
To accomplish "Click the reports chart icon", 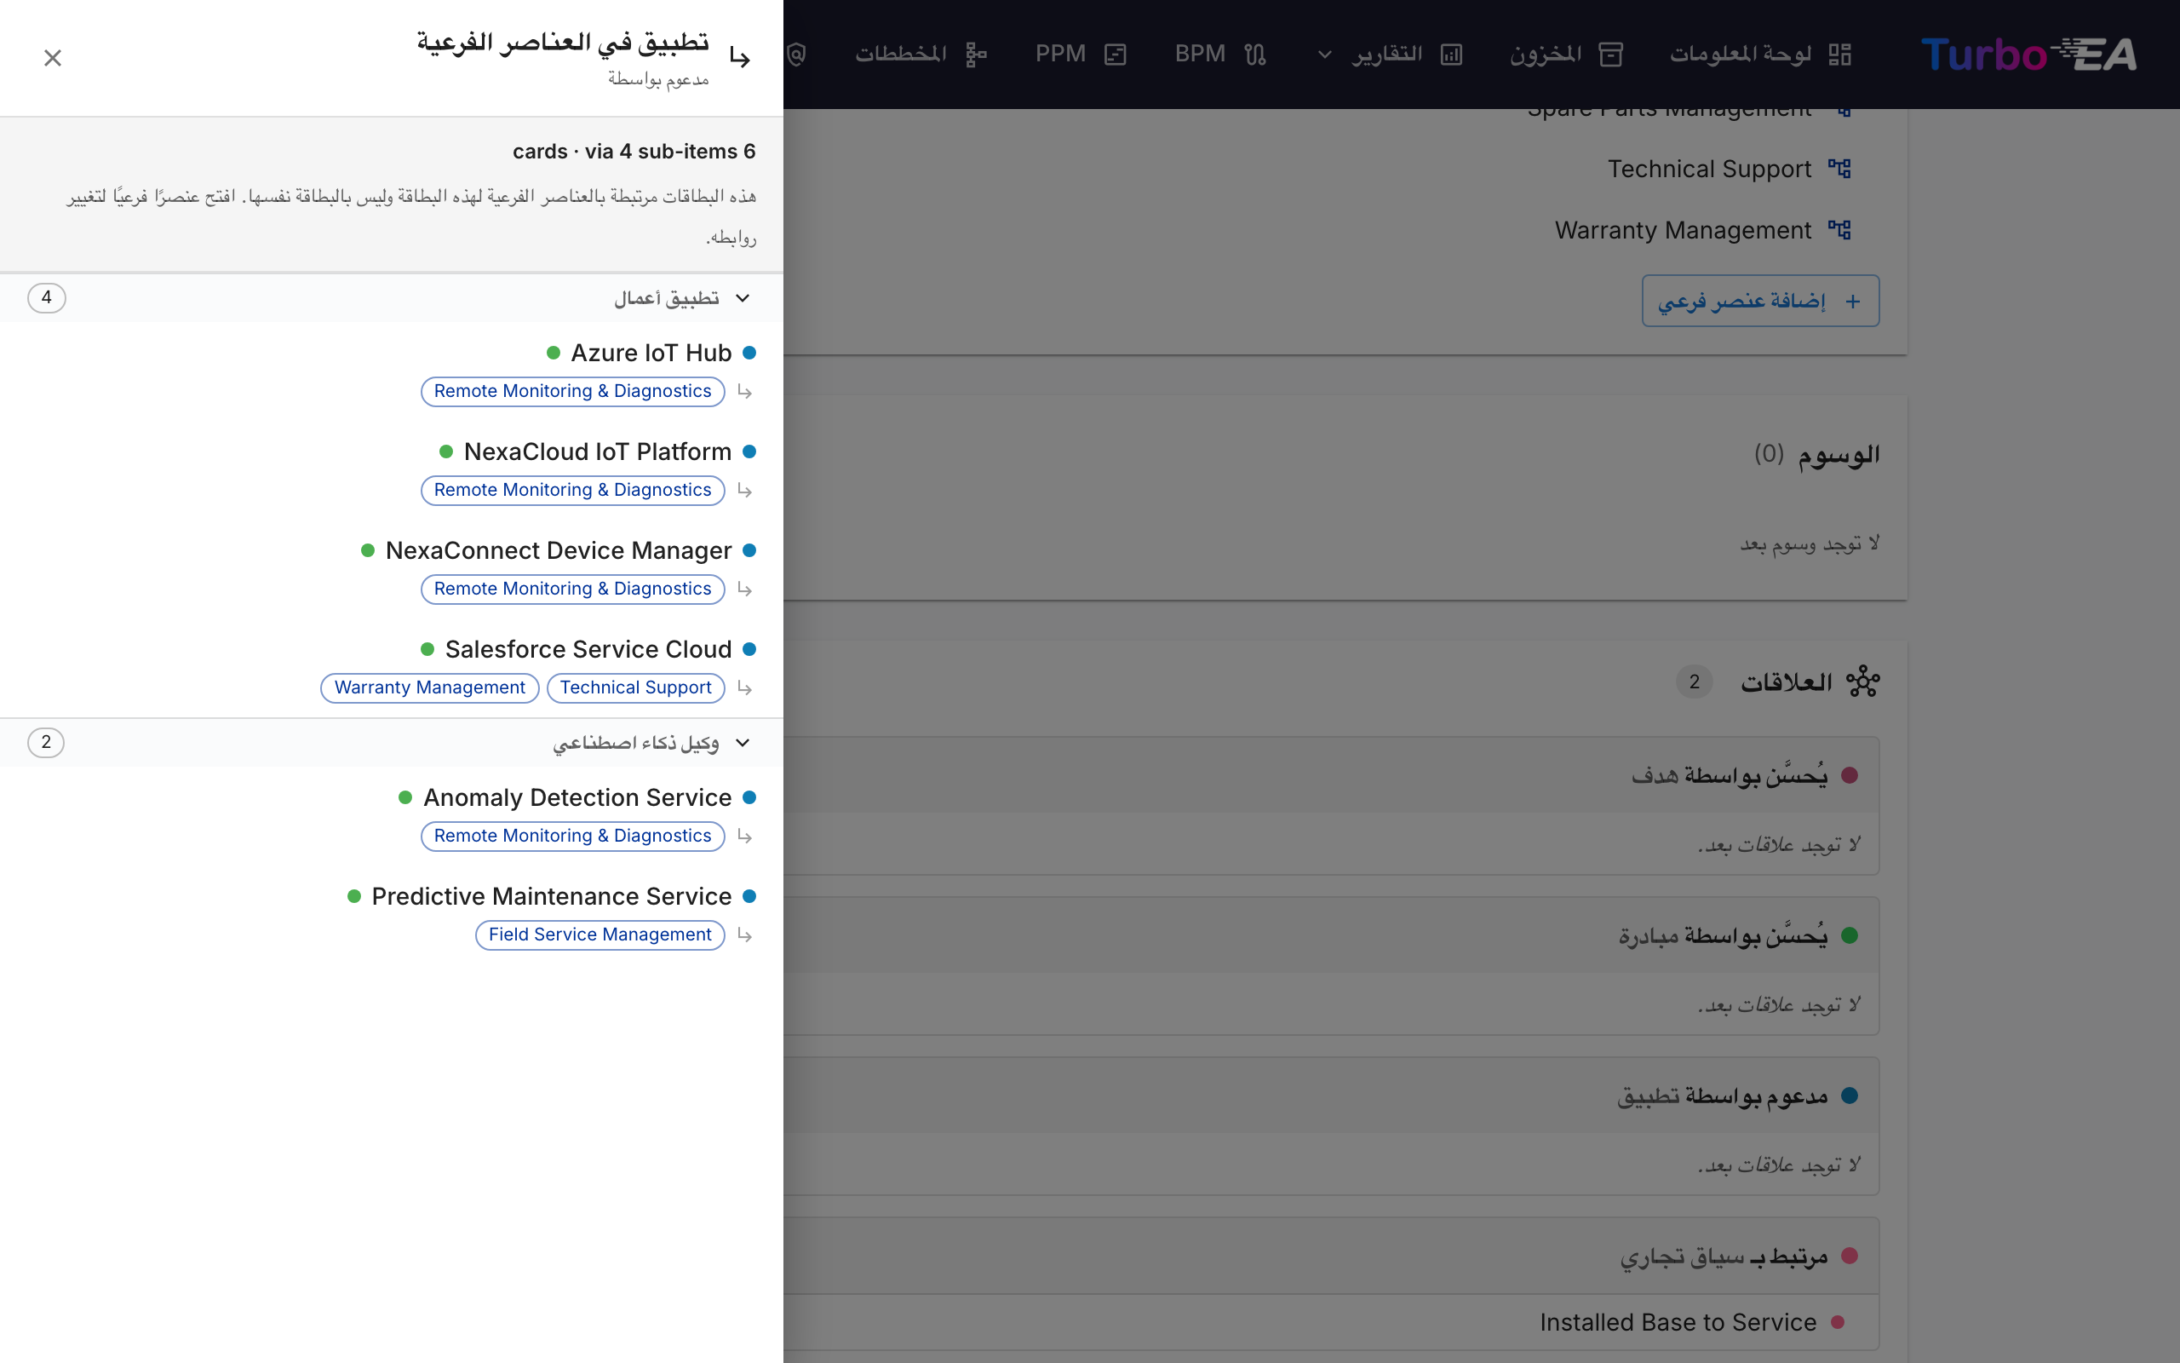I will [x=1451, y=54].
